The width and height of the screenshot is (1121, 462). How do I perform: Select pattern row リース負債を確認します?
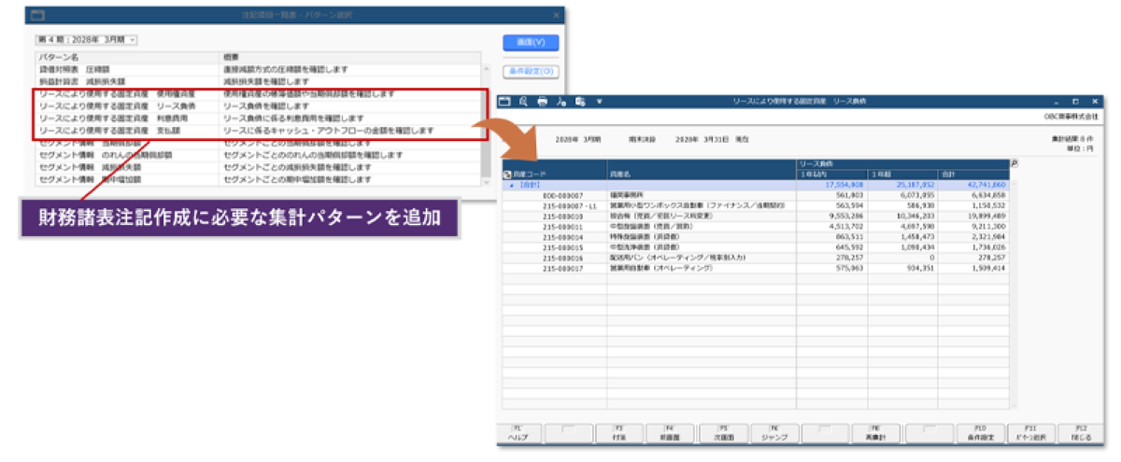click(x=259, y=106)
